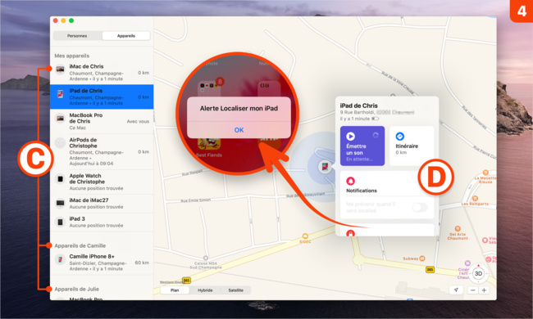Viewport: 533px width, 319px height.
Task: Click the Del Arte Chaumont map pin
Action: (x=458, y=229)
